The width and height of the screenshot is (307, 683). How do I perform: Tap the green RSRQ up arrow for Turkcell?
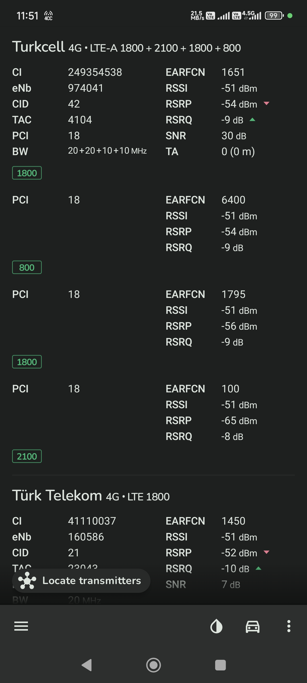pos(252,120)
